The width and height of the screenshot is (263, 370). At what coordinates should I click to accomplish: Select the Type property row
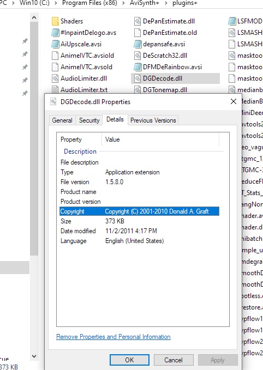(139, 172)
